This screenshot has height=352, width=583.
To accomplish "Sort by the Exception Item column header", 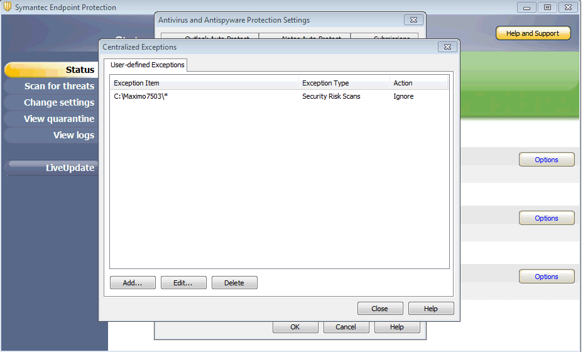I will 205,83.
